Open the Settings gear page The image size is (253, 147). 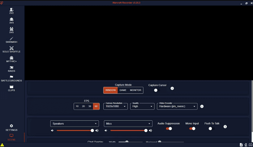pyautogui.click(x=11, y=127)
